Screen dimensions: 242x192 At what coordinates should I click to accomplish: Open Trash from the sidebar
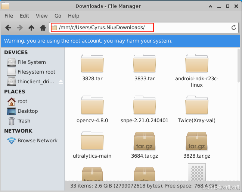coord(33,121)
